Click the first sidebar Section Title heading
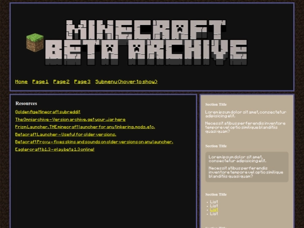 [x=216, y=105]
